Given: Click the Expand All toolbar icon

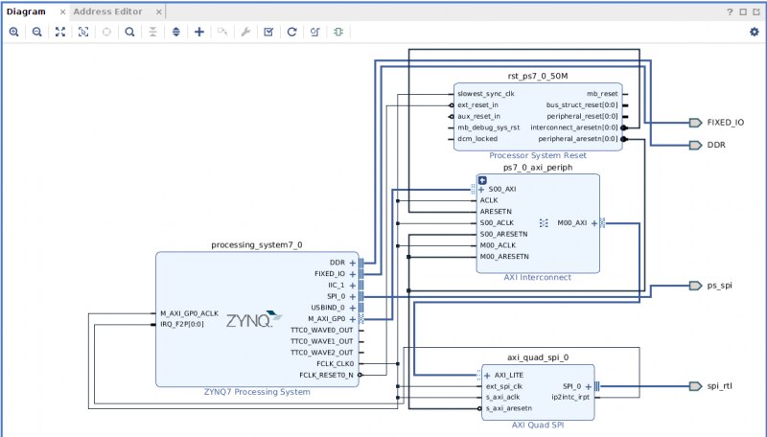Looking at the screenshot, I should pos(175,32).
